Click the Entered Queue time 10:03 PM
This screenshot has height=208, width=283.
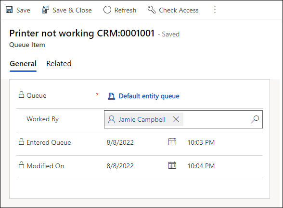pyautogui.click(x=201, y=142)
